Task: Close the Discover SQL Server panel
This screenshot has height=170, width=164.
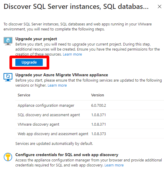Action: (x=160, y=7)
